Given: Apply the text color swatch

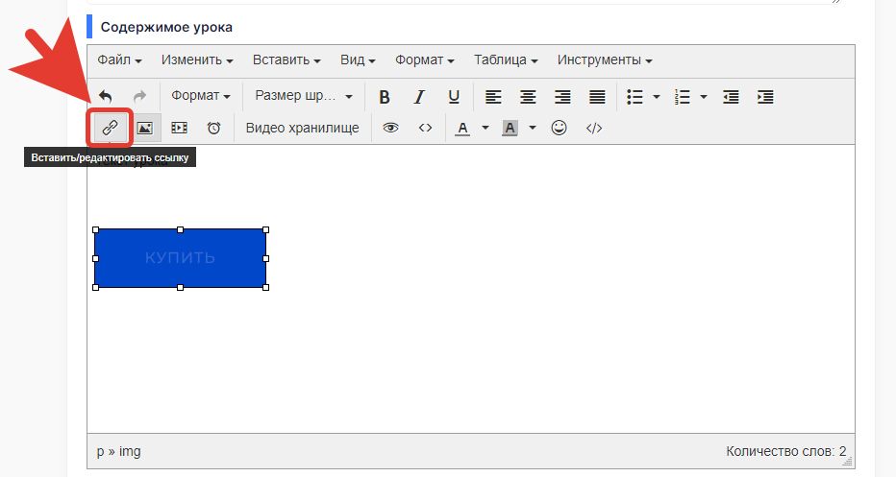Looking at the screenshot, I should (462, 128).
